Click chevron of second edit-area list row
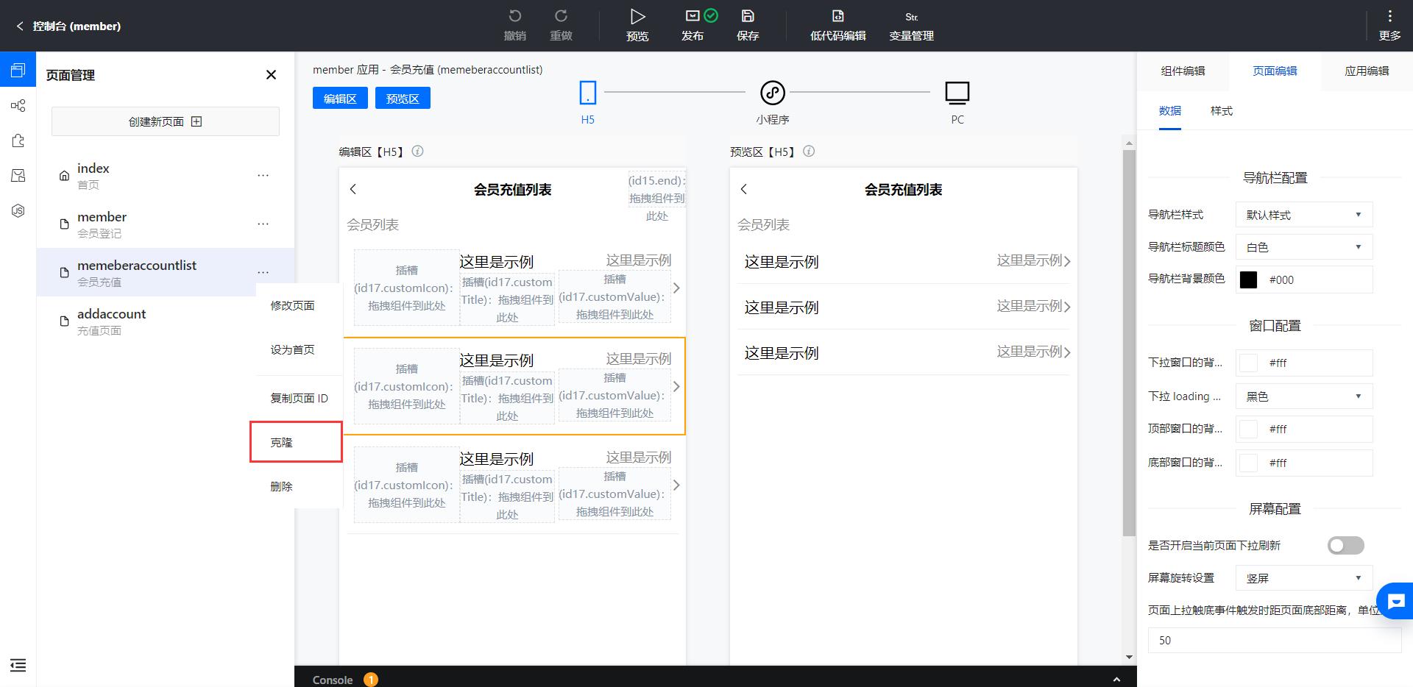This screenshot has width=1413, height=687. (x=676, y=386)
